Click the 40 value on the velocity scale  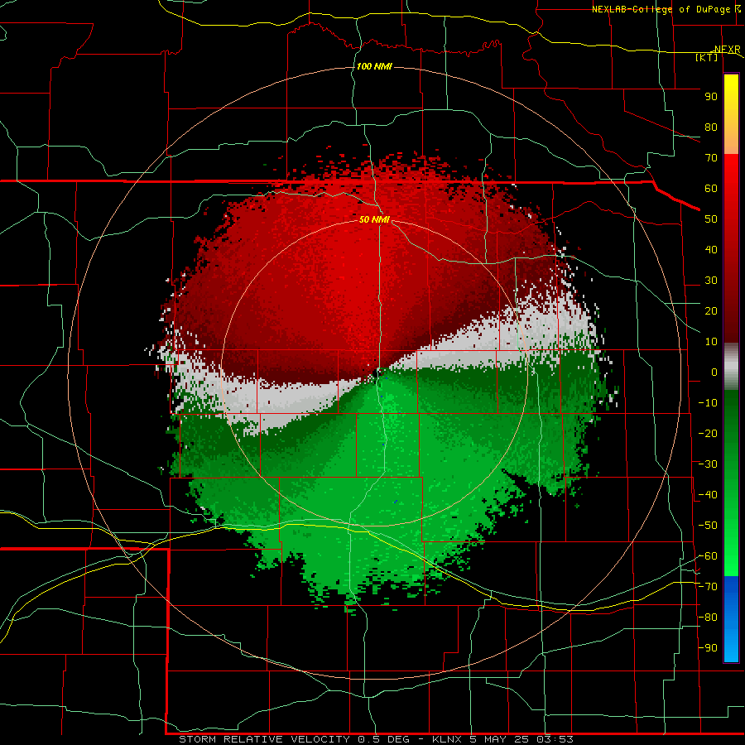point(711,250)
